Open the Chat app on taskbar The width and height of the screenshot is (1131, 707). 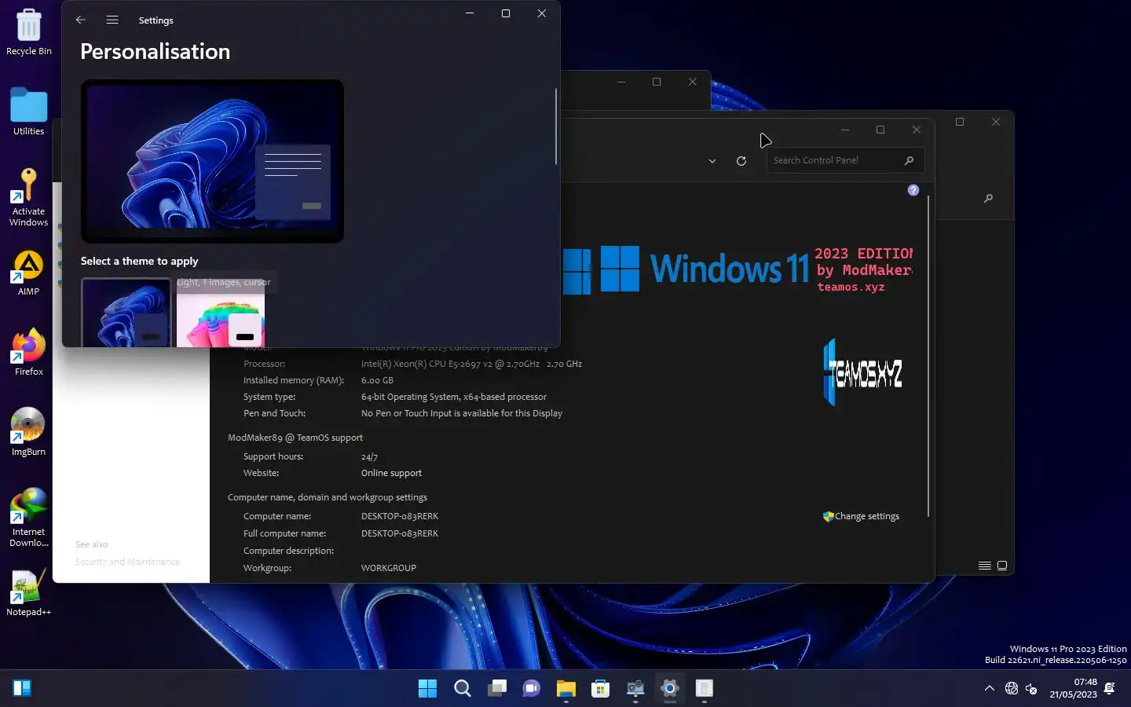tap(532, 688)
